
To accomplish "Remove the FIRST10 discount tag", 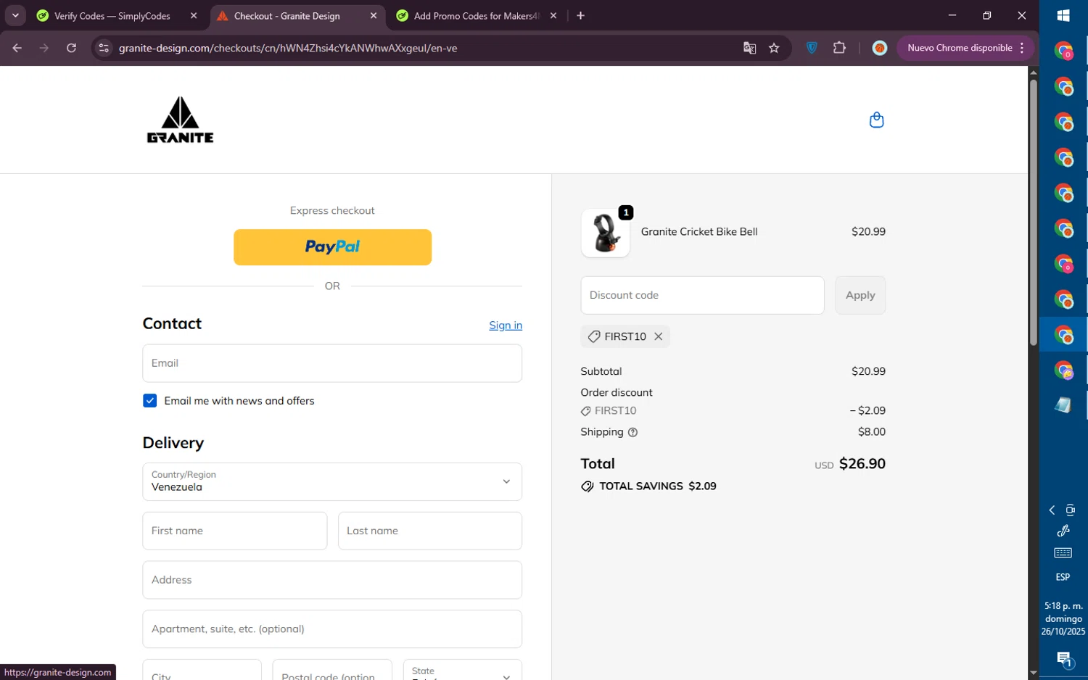I will pos(659,336).
